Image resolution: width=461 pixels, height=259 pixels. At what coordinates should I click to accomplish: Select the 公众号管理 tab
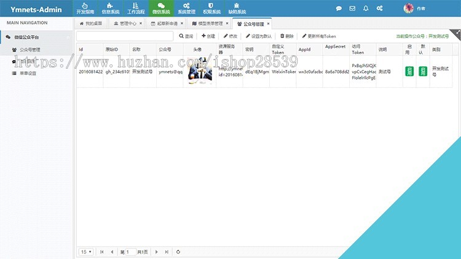coord(251,24)
